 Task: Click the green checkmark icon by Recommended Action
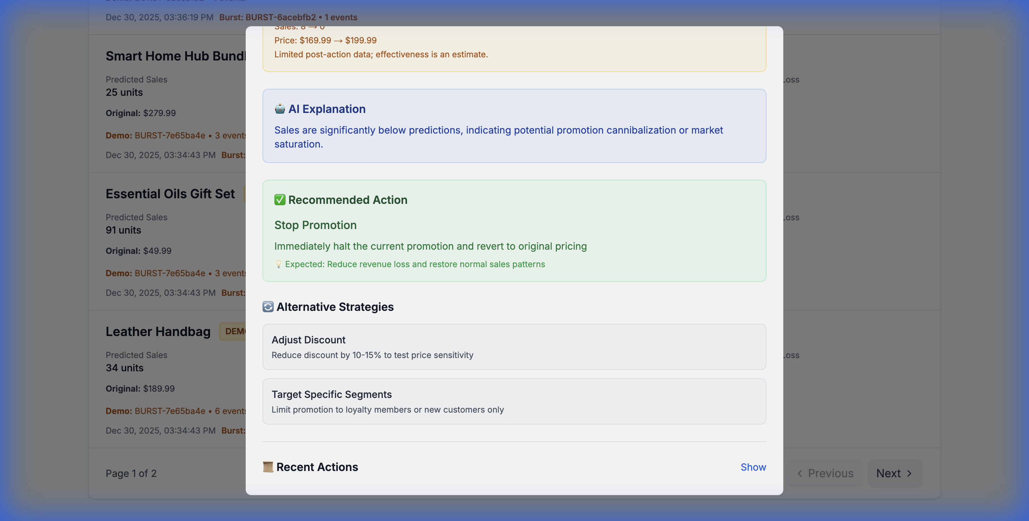coord(280,200)
